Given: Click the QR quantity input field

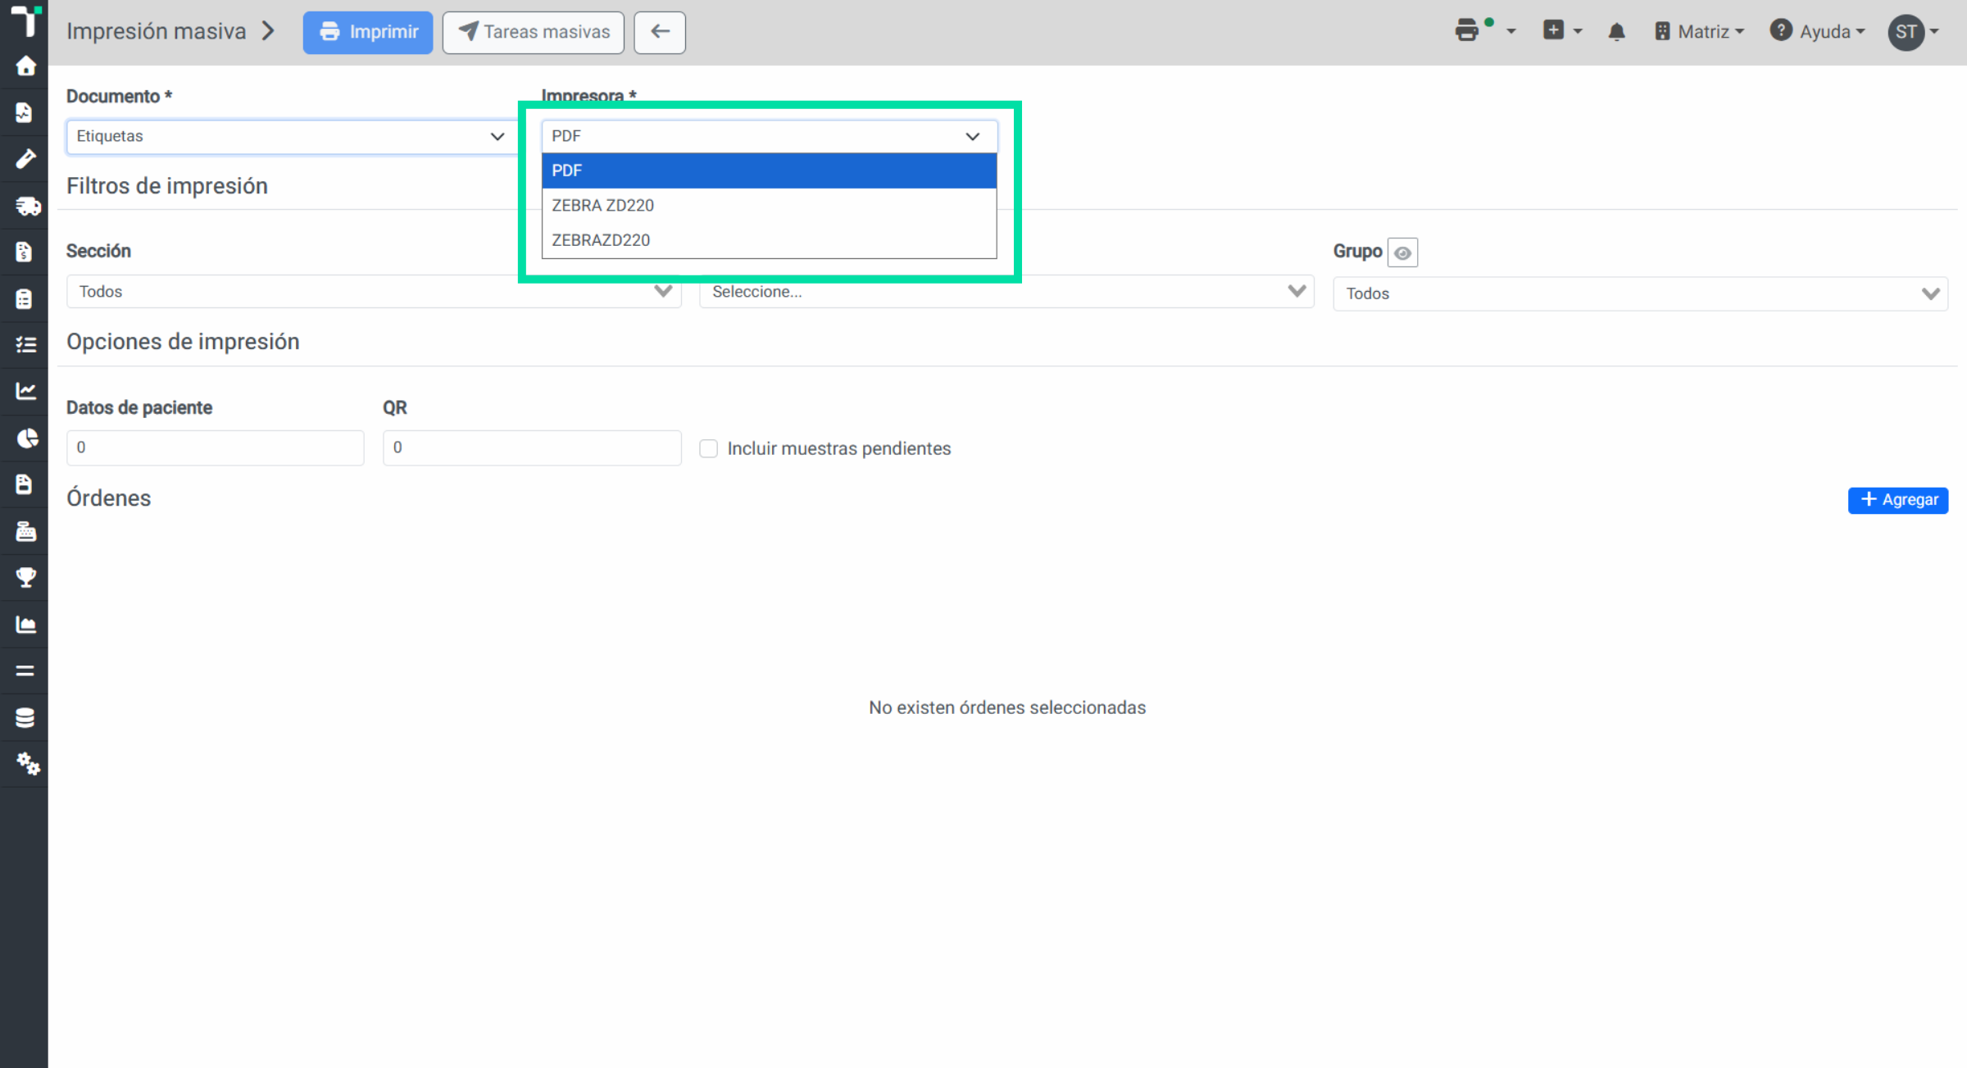Looking at the screenshot, I should [x=532, y=448].
